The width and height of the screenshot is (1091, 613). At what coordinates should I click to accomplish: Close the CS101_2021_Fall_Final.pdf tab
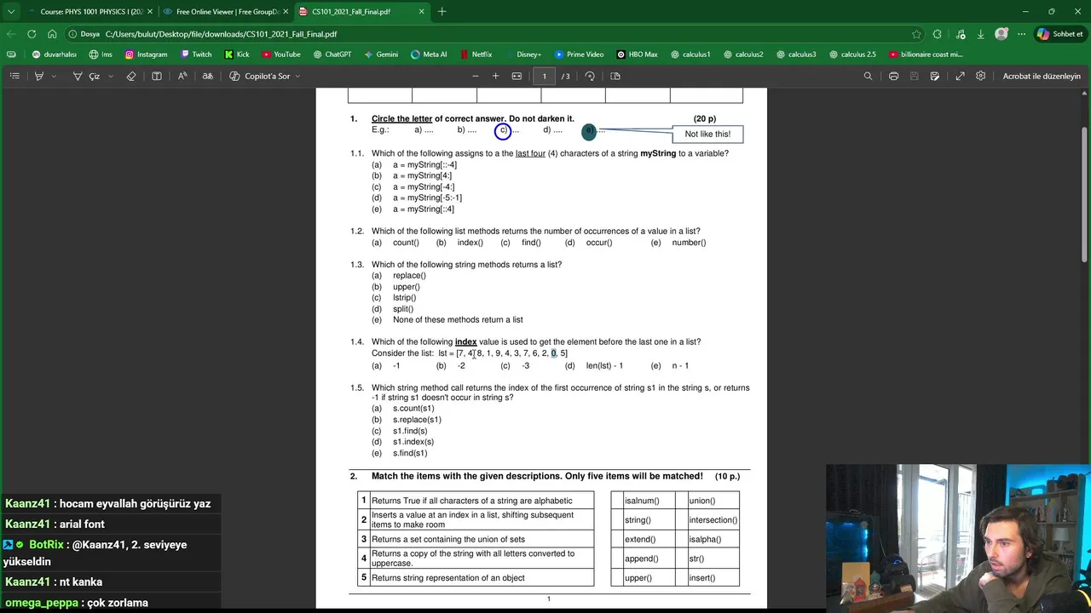pyautogui.click(x=421, y=12)
